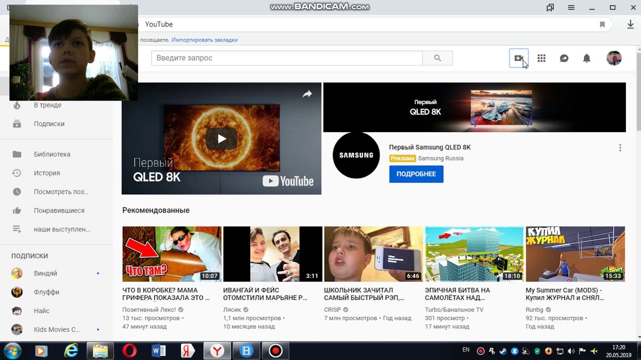Open browser downloads arrow icon
Image resolution: width=641 pixels, height=360 pixels.
pyautogui.click(x=630, y=24)
